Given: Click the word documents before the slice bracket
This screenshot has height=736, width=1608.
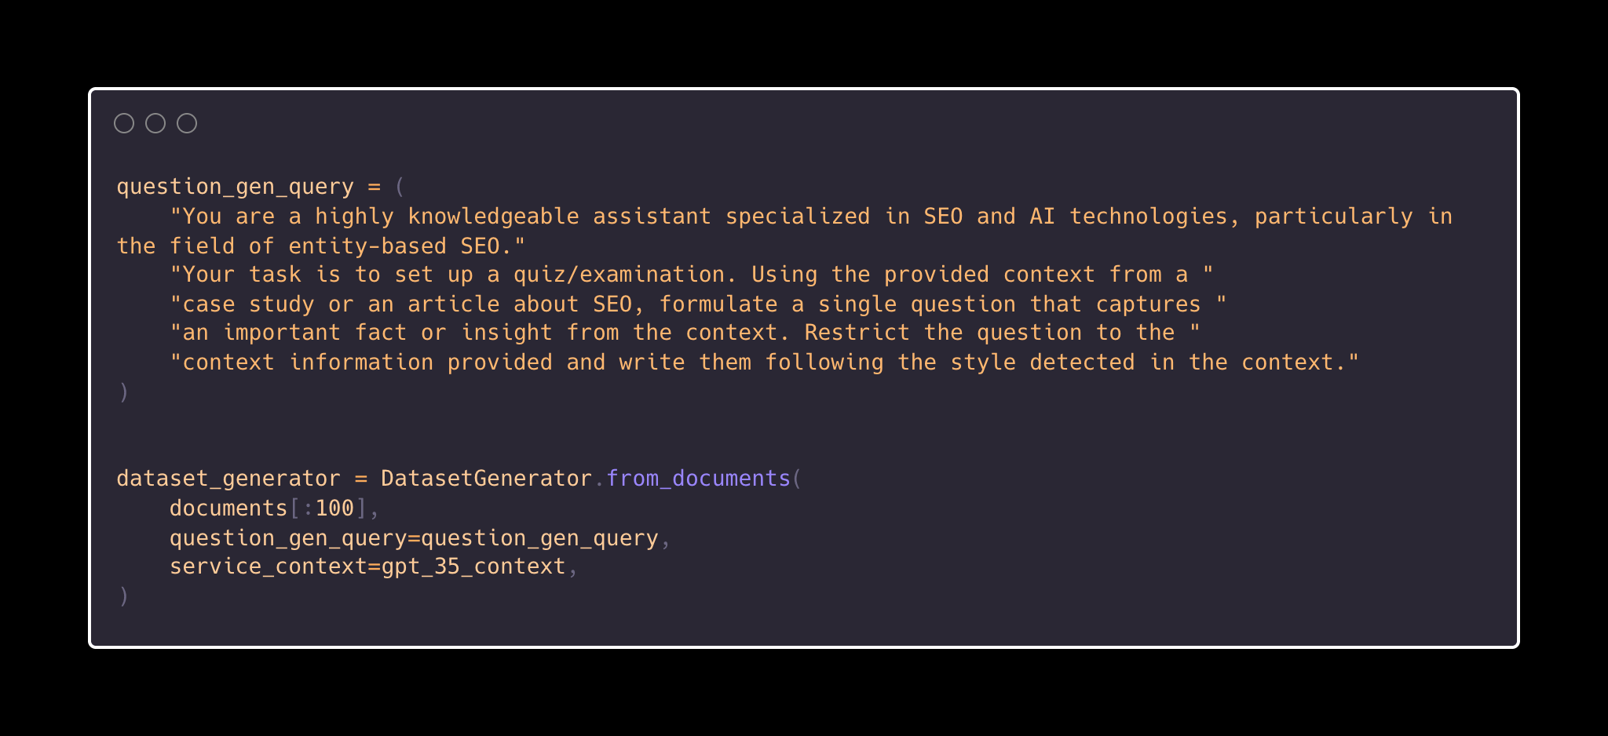Looking at the screenshot, I should 228,508.
